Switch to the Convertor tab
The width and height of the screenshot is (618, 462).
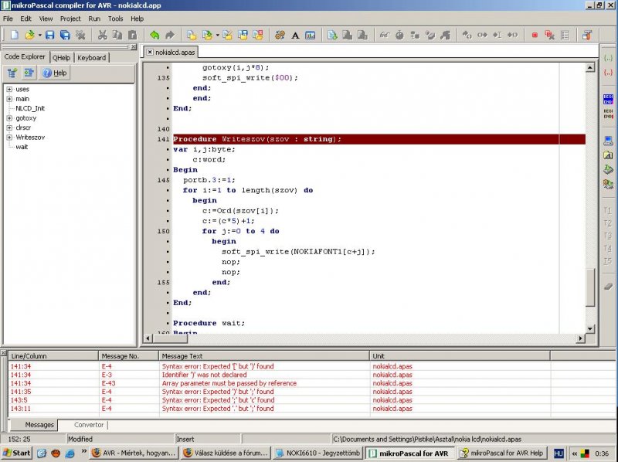click(89, 425)
